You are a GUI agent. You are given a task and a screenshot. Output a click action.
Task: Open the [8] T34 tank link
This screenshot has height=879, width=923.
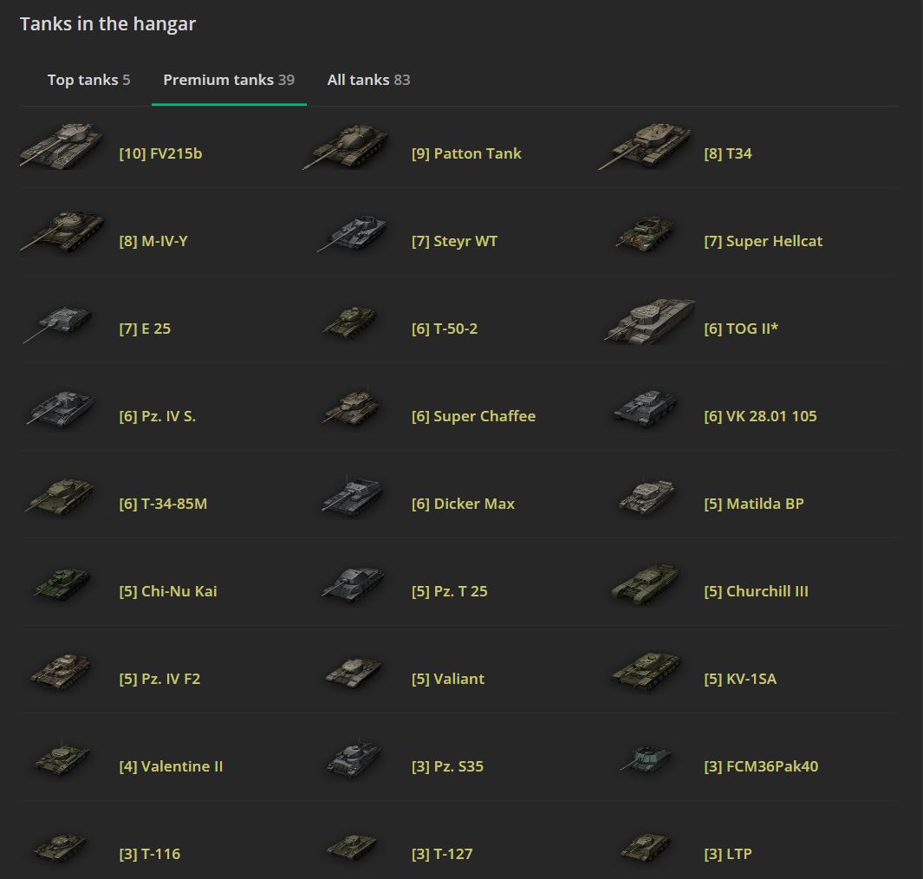728,153
